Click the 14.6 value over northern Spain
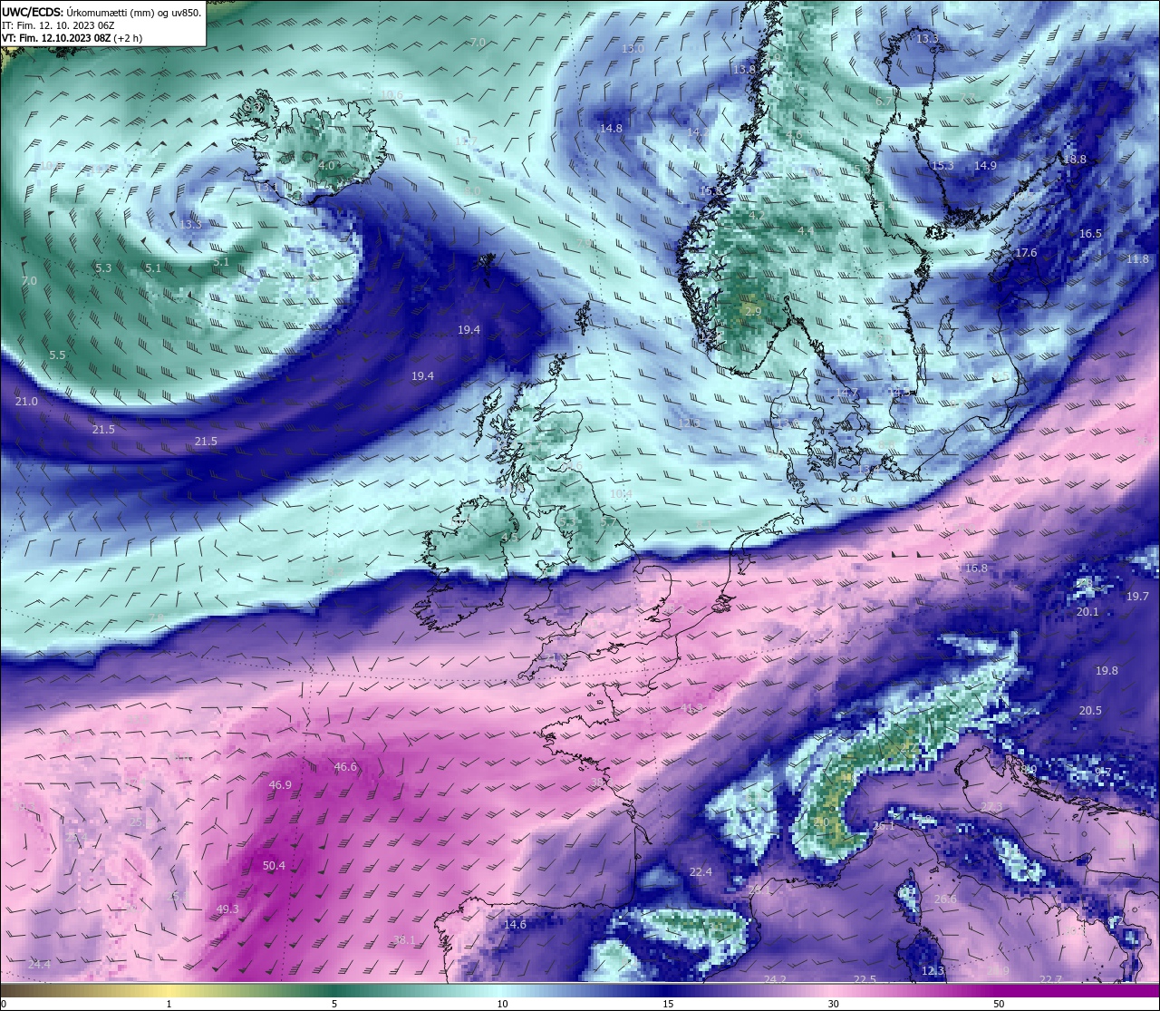 (515, 925)
